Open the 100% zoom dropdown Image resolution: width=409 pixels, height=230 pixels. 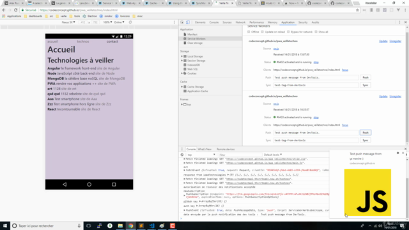click(x=107, y=22)
